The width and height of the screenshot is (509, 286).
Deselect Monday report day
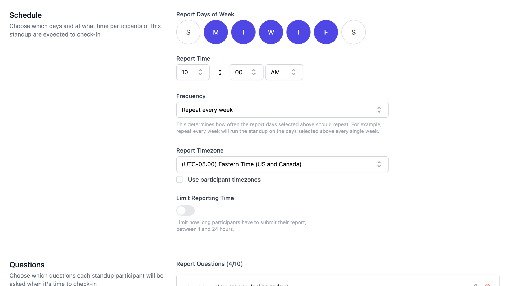pos(216,32)
